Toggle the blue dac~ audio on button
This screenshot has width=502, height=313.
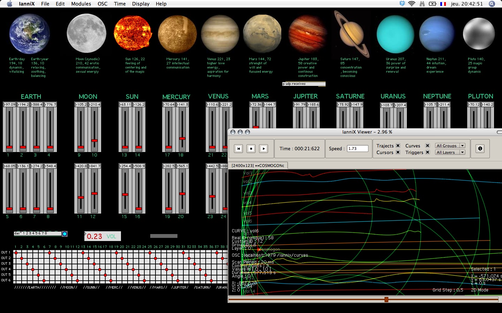pyautogui.click(x=64, y=234)
